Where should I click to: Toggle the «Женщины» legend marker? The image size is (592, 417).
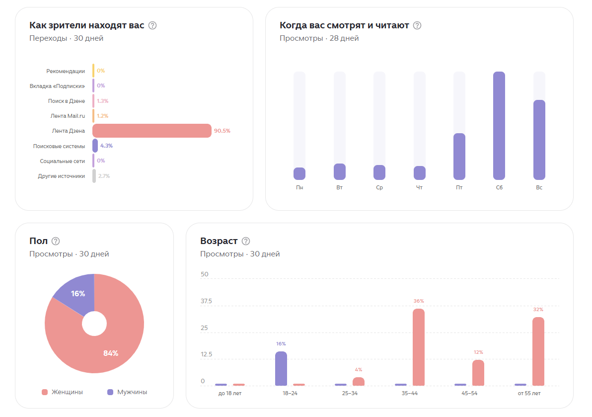[x=45, y=392]
